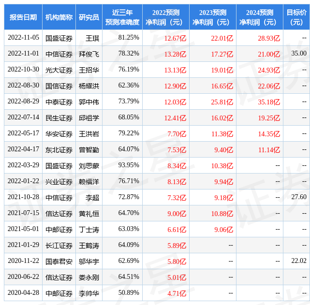The image size is (310, 305).
Task: Click the 2022预测净利润 column header
Action: click(x=166, y=17)
